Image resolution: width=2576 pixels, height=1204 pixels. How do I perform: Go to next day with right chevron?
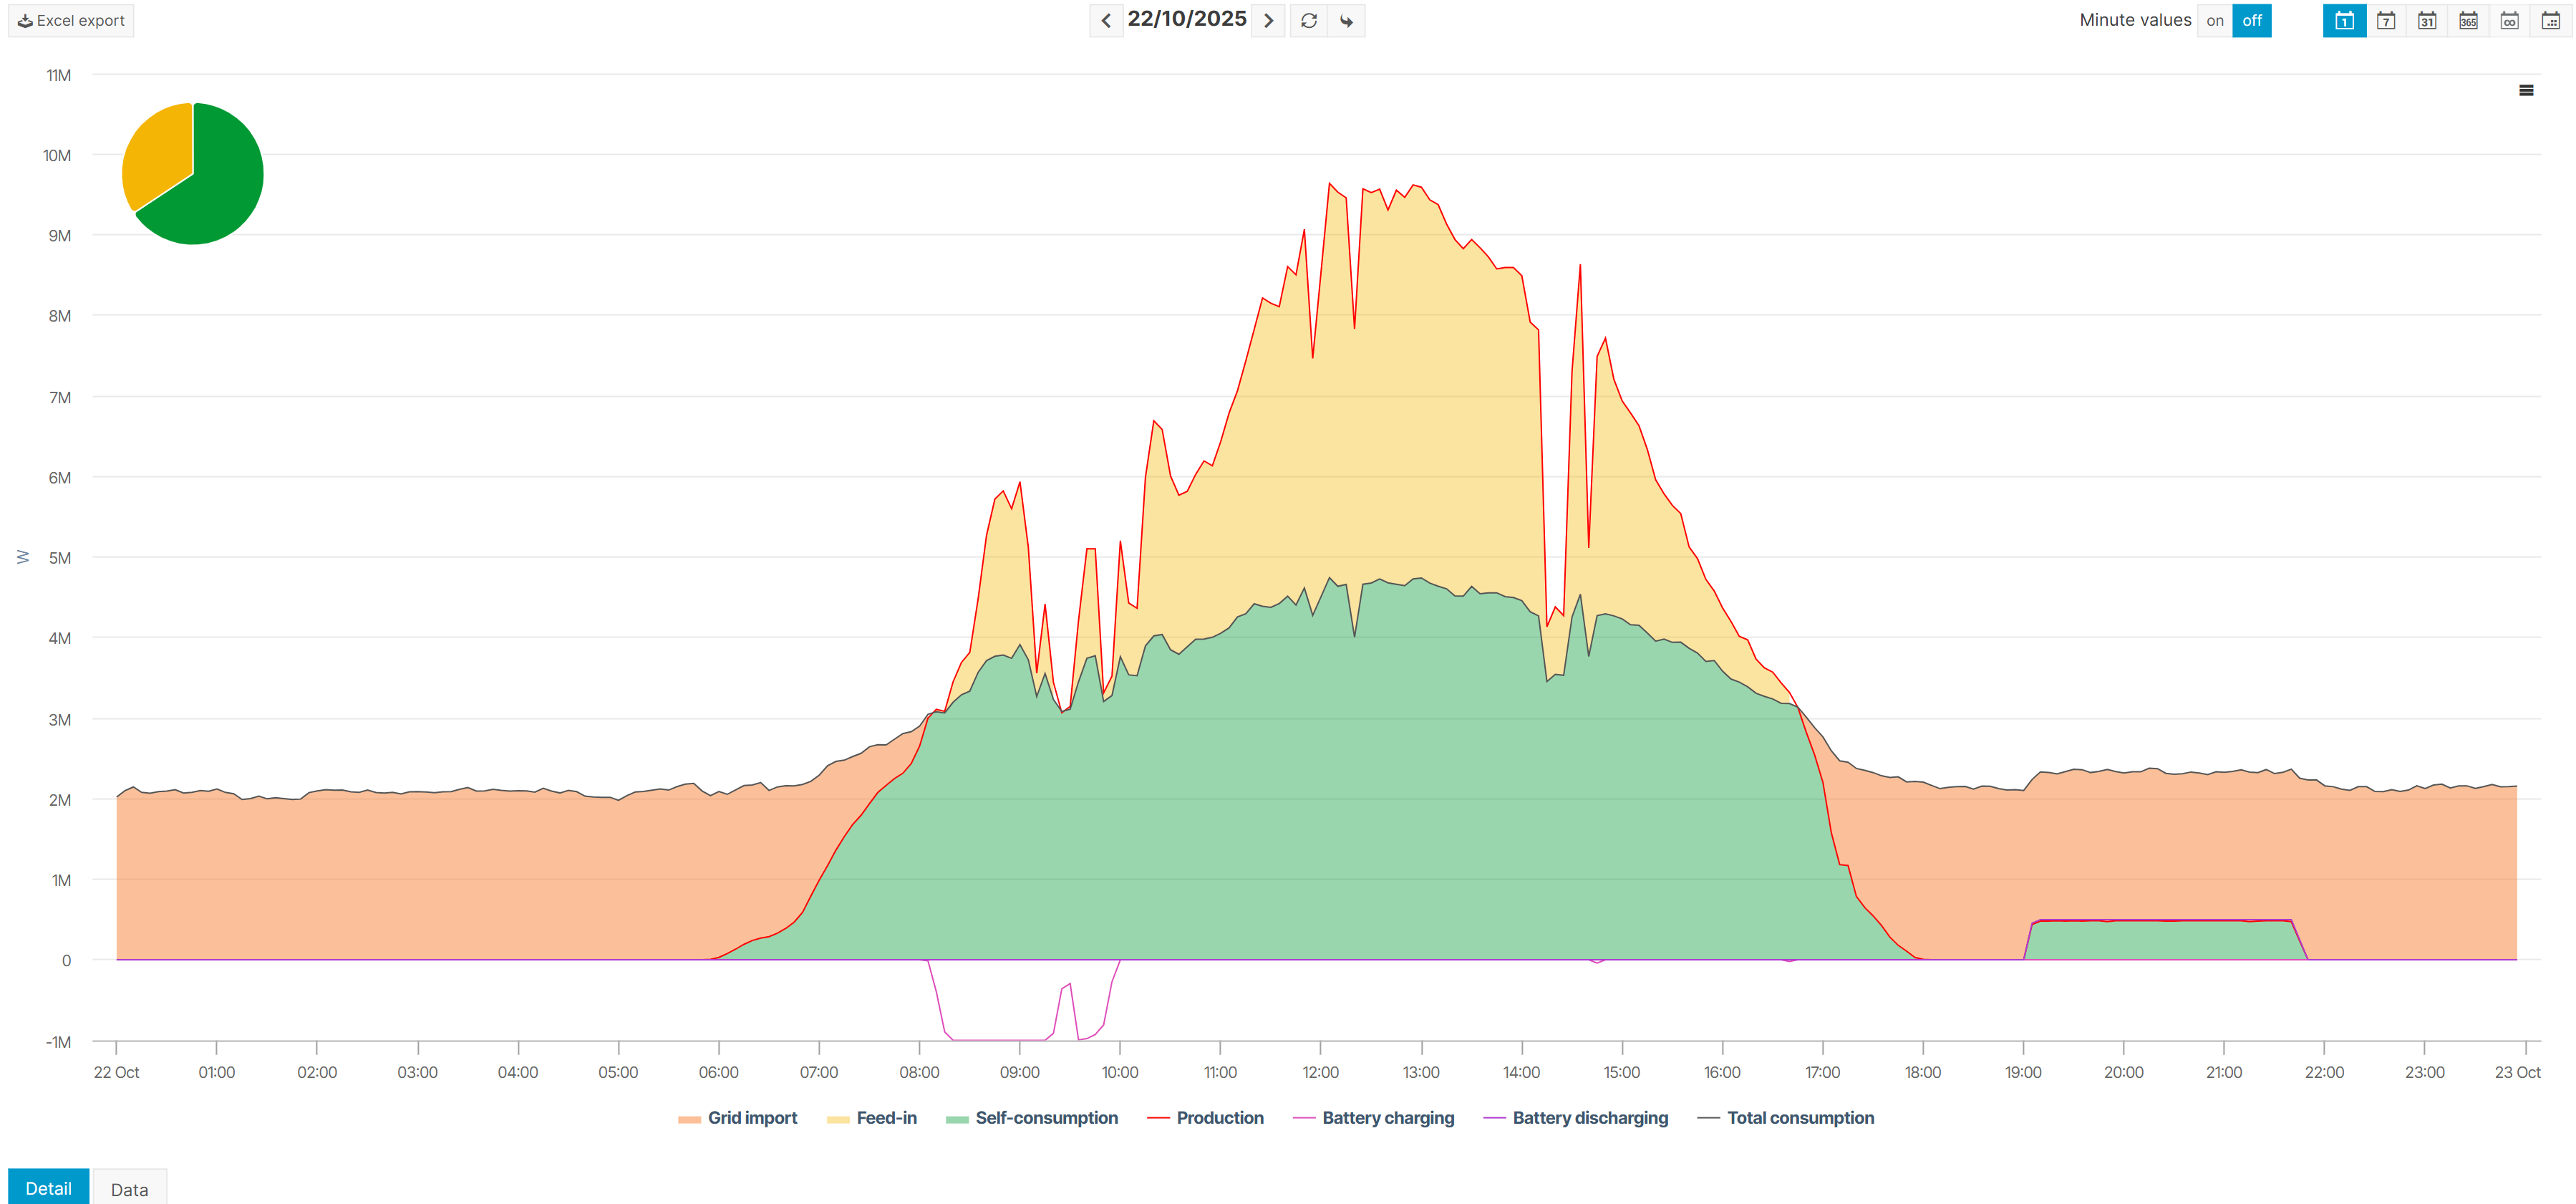click(x=1268, y=20)
